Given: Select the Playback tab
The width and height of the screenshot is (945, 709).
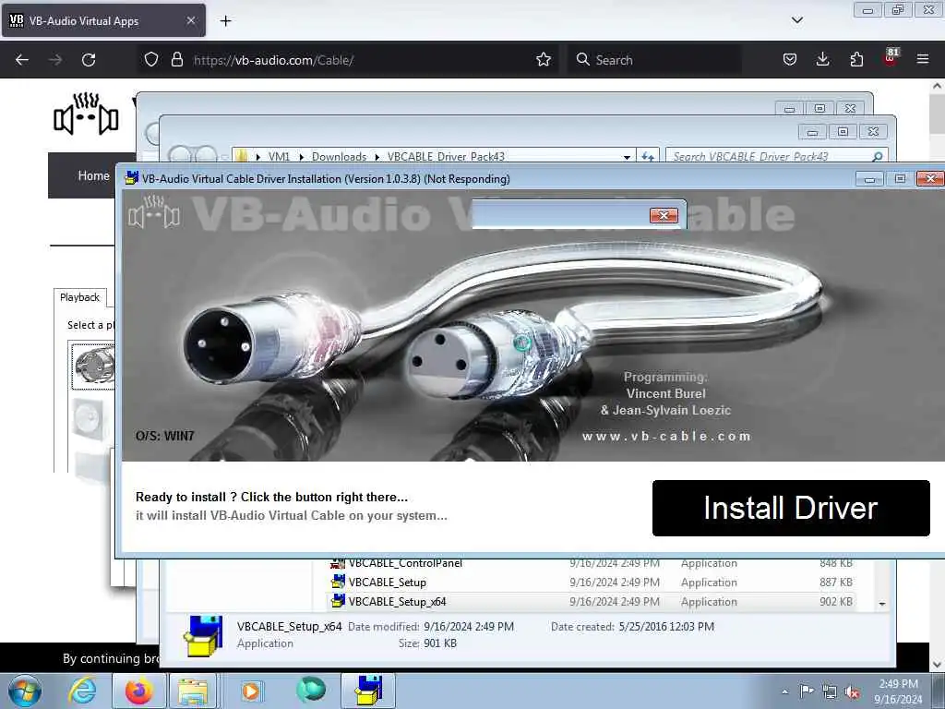Looking at the screenshot, I should click(79, 297).
